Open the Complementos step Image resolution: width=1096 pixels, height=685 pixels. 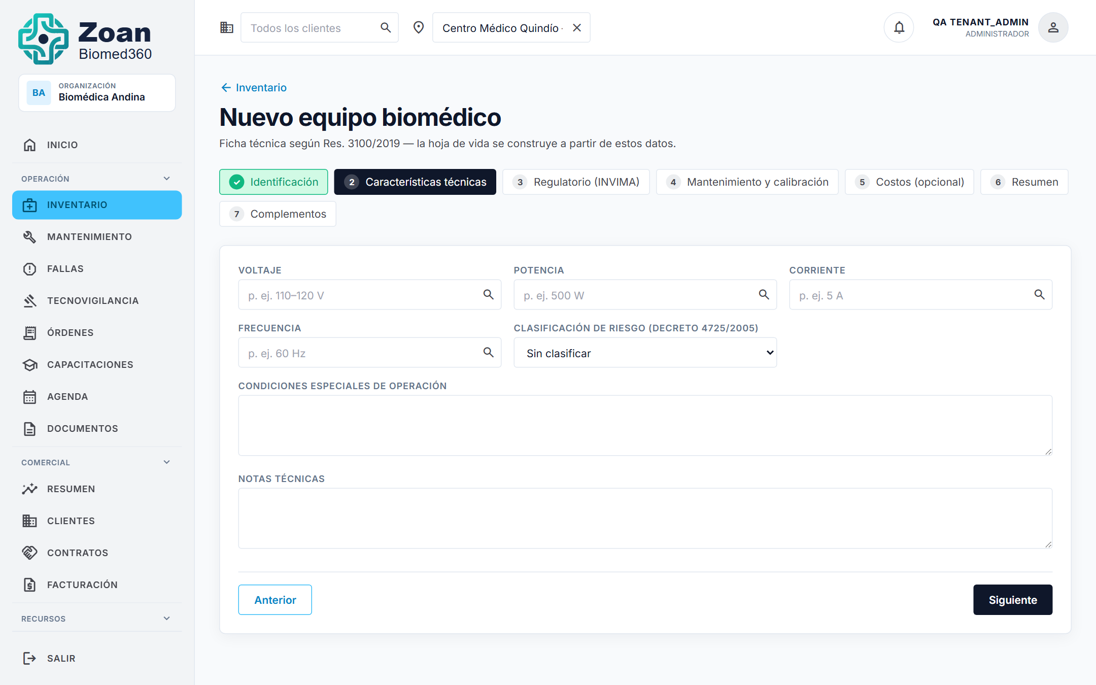[x=278, y=214]
